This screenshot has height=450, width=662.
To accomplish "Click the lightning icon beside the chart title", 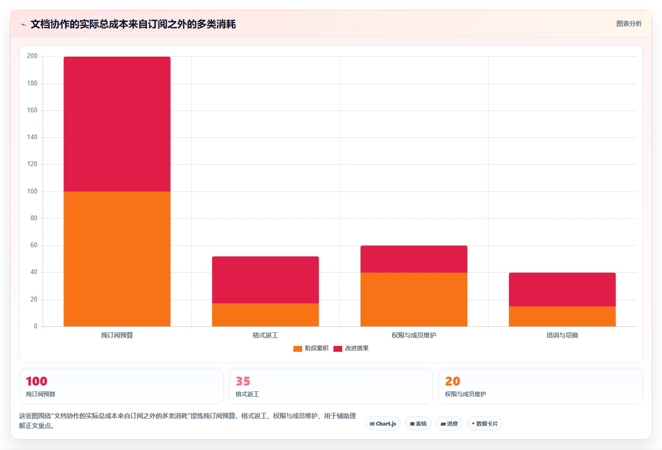I will click(x=23, y=24).
